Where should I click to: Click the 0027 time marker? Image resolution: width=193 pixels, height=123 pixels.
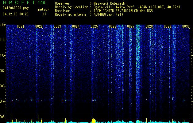(131, 26)
